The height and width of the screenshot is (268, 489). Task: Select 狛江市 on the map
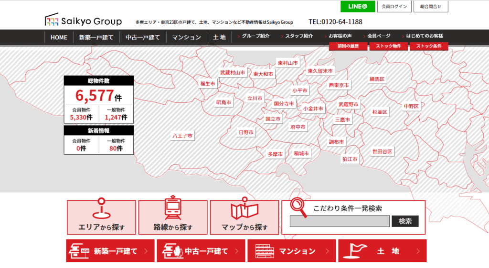pyautogui.click(x=350, y=159)
